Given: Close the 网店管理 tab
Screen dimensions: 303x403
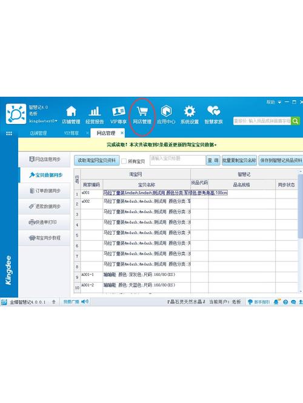Looking at the screenshot, I should [122, 133].
